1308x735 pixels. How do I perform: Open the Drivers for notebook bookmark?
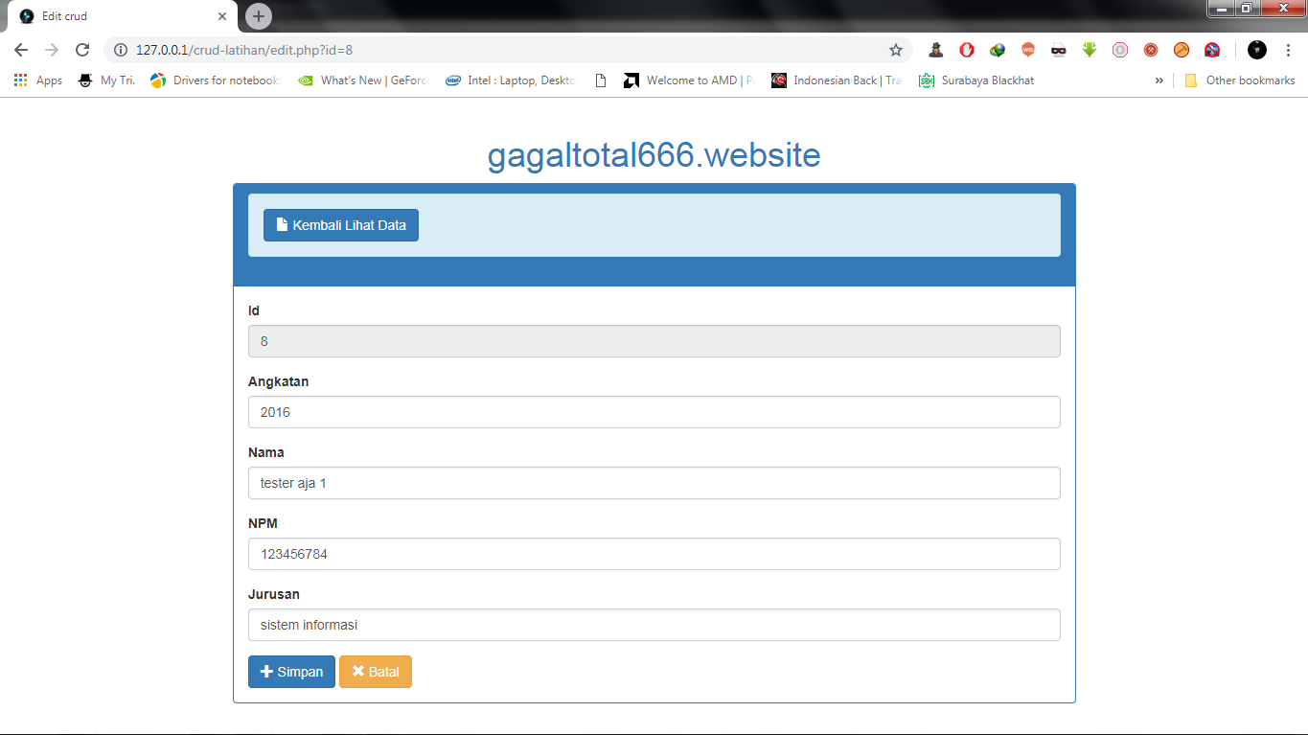(x=216, y=80)
